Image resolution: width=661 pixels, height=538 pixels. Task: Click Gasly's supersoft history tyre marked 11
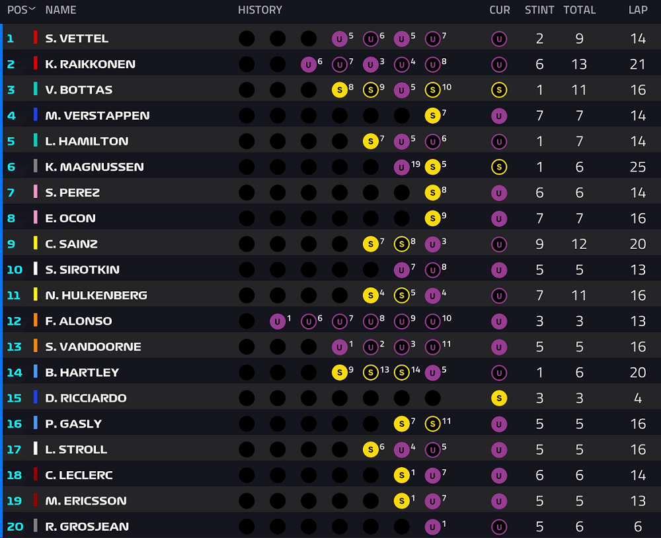tap(432, 424)
